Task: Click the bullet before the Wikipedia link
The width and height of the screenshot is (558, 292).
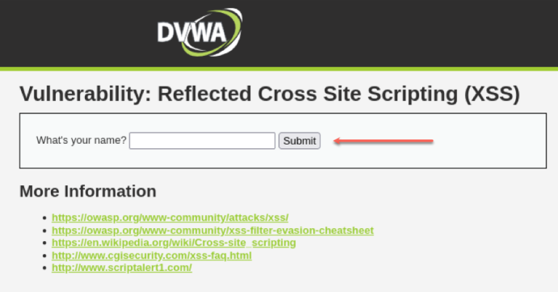Action: coord(44,243)
